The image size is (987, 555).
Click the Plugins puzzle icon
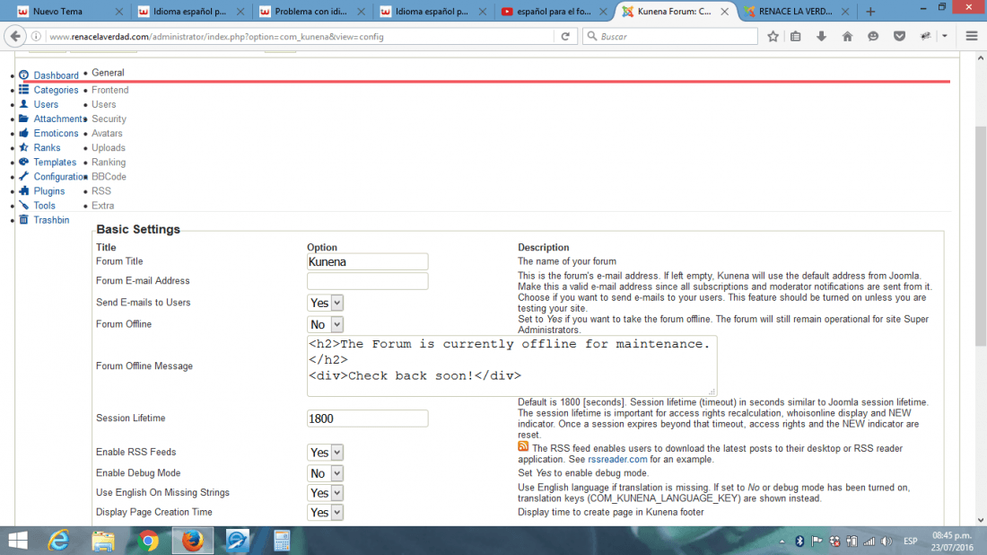pos(24,191)
